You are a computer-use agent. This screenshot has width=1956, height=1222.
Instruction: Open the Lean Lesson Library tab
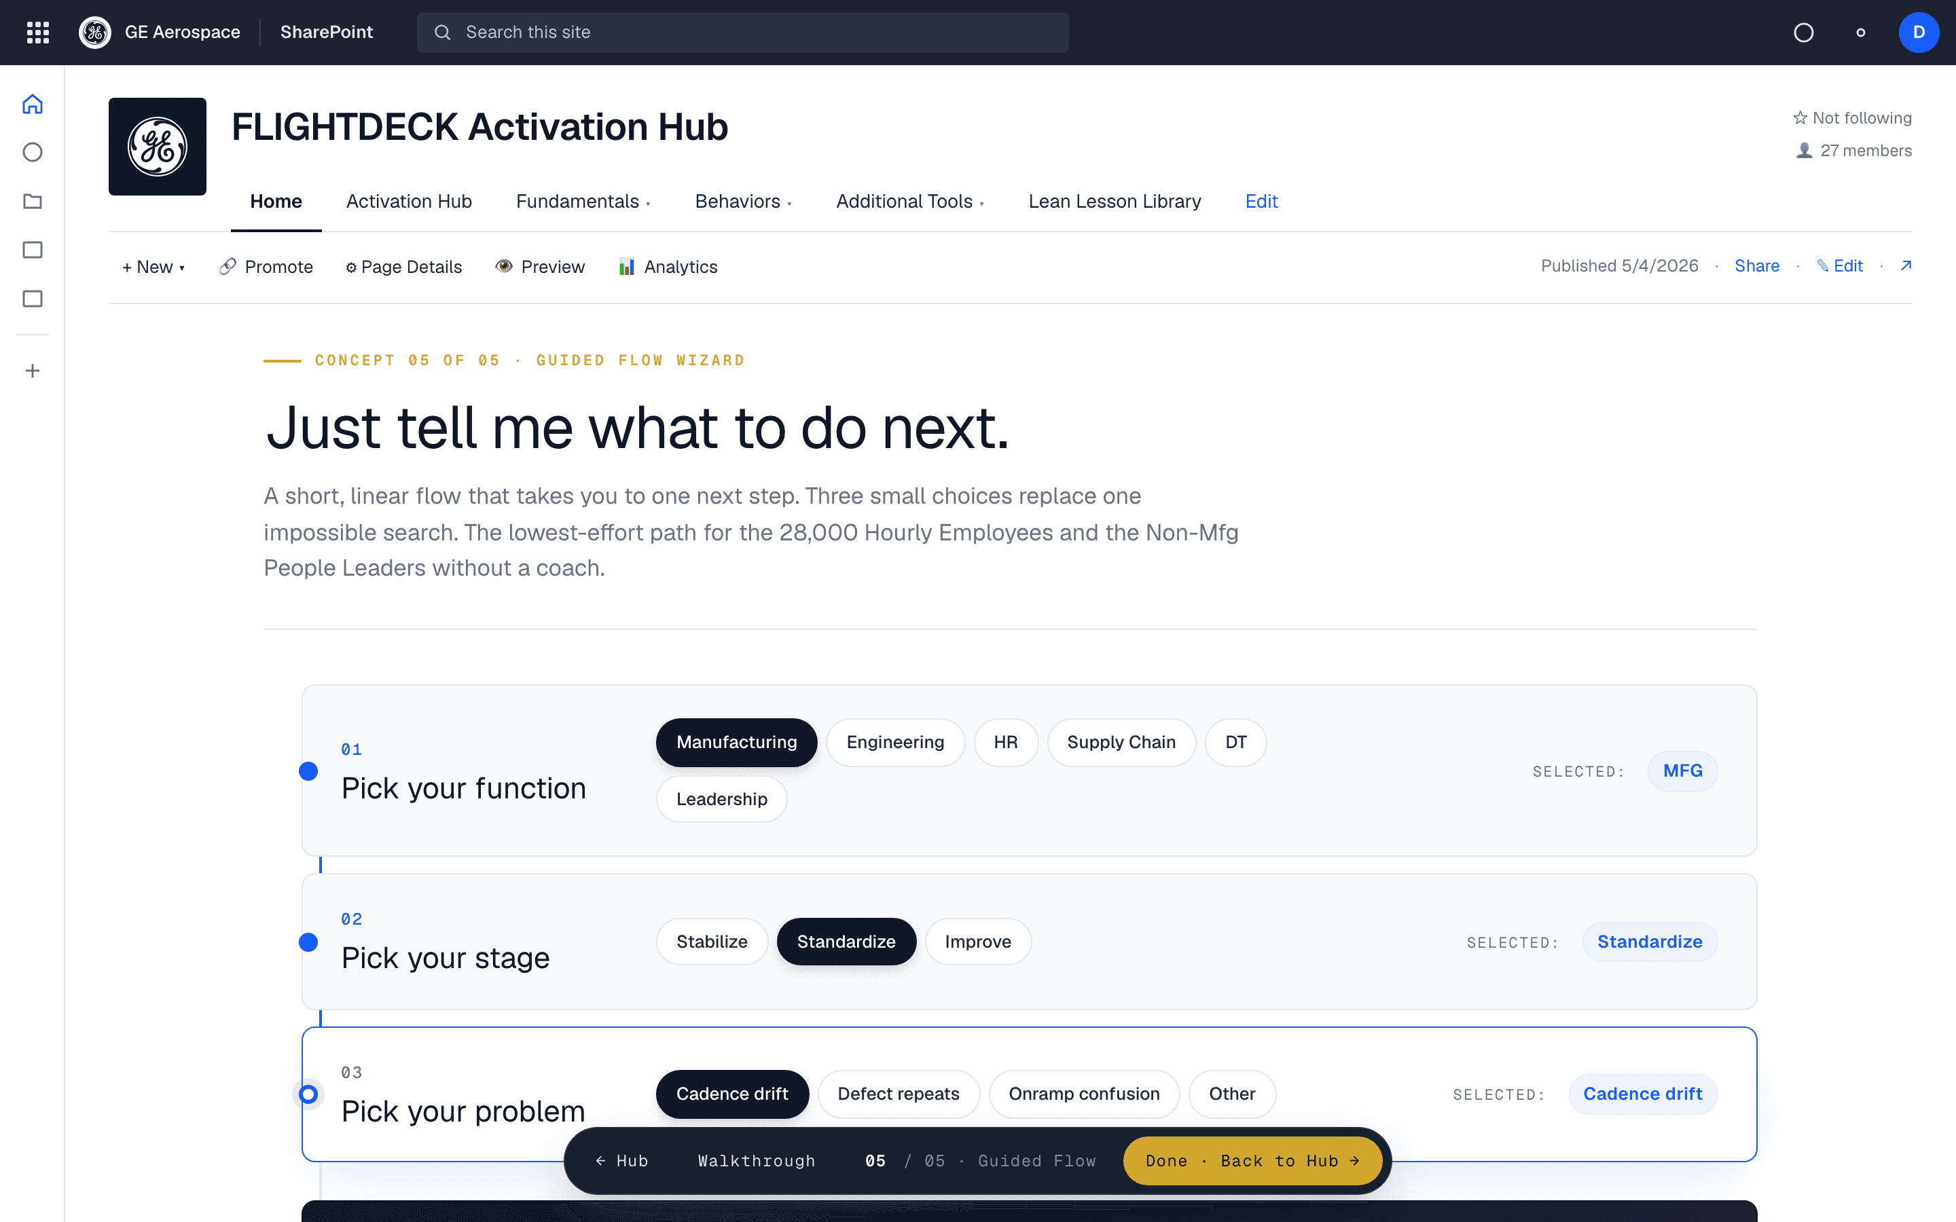tap(1115, 201)
